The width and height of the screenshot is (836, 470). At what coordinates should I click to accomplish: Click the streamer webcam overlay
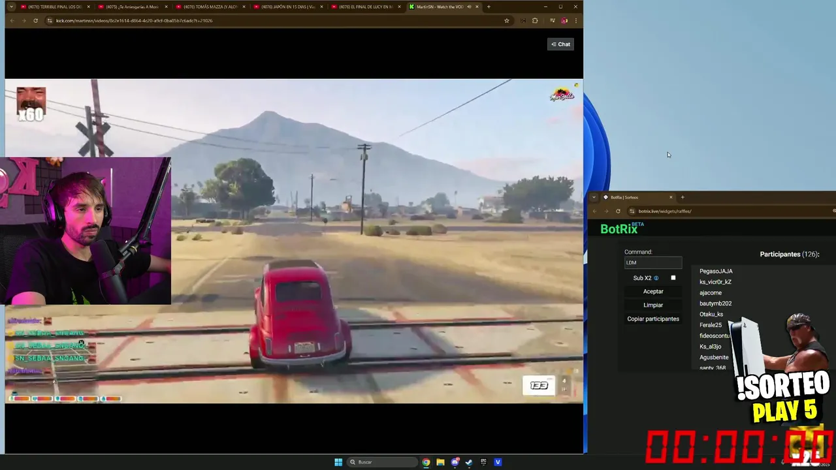tap(86, 230)
